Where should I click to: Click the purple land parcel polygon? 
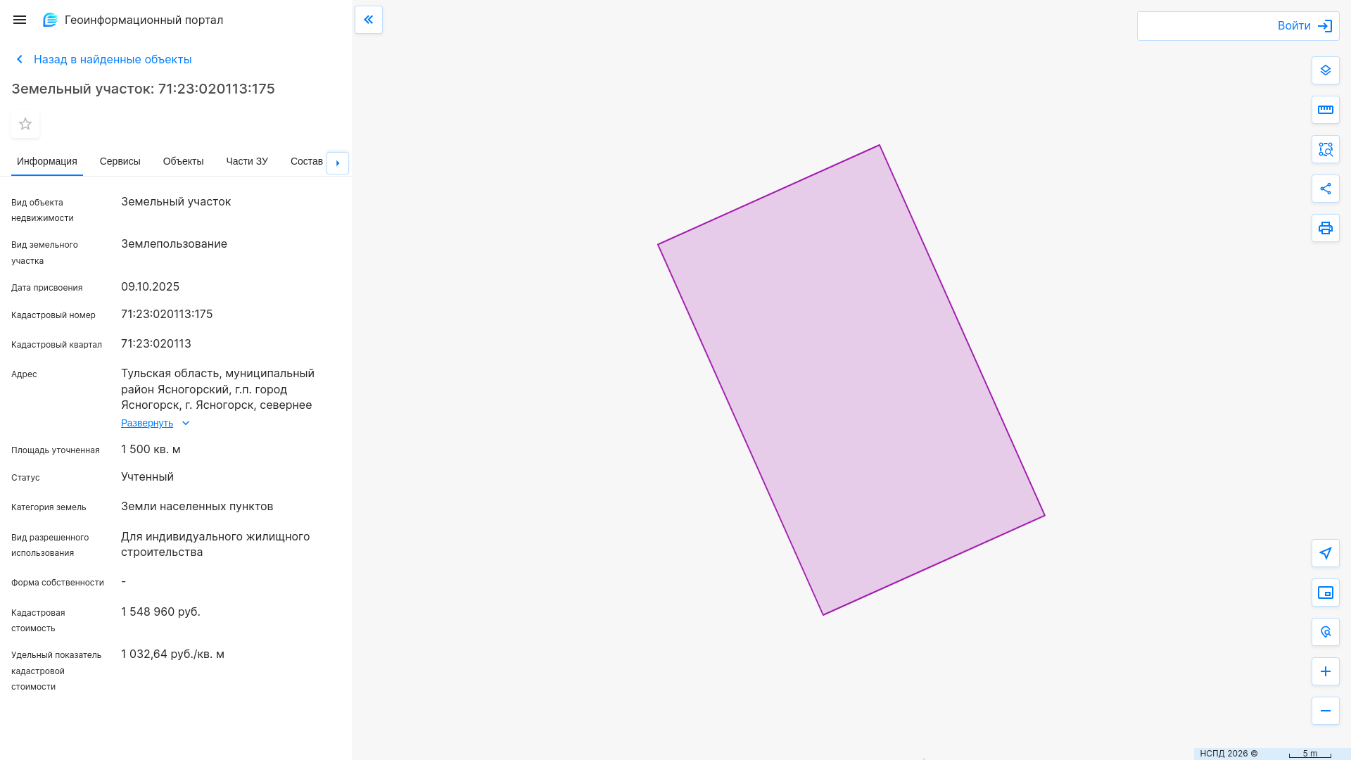[x=851, y=380]
